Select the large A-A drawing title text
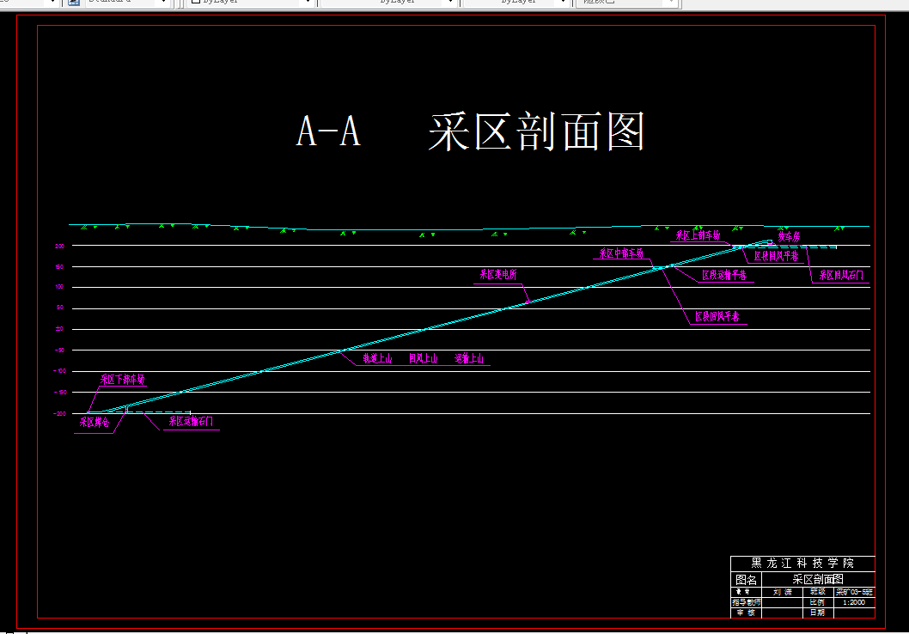Screen dimensions: 909x634 click(x=328, y=131)
